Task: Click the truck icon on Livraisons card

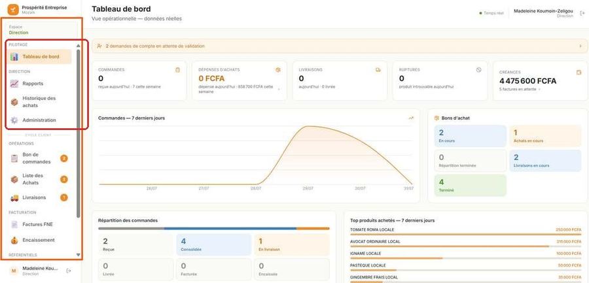Action: [378, 70]
